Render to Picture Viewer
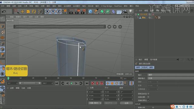This screenshot has height=109, width=194. [x=77, y=12]
